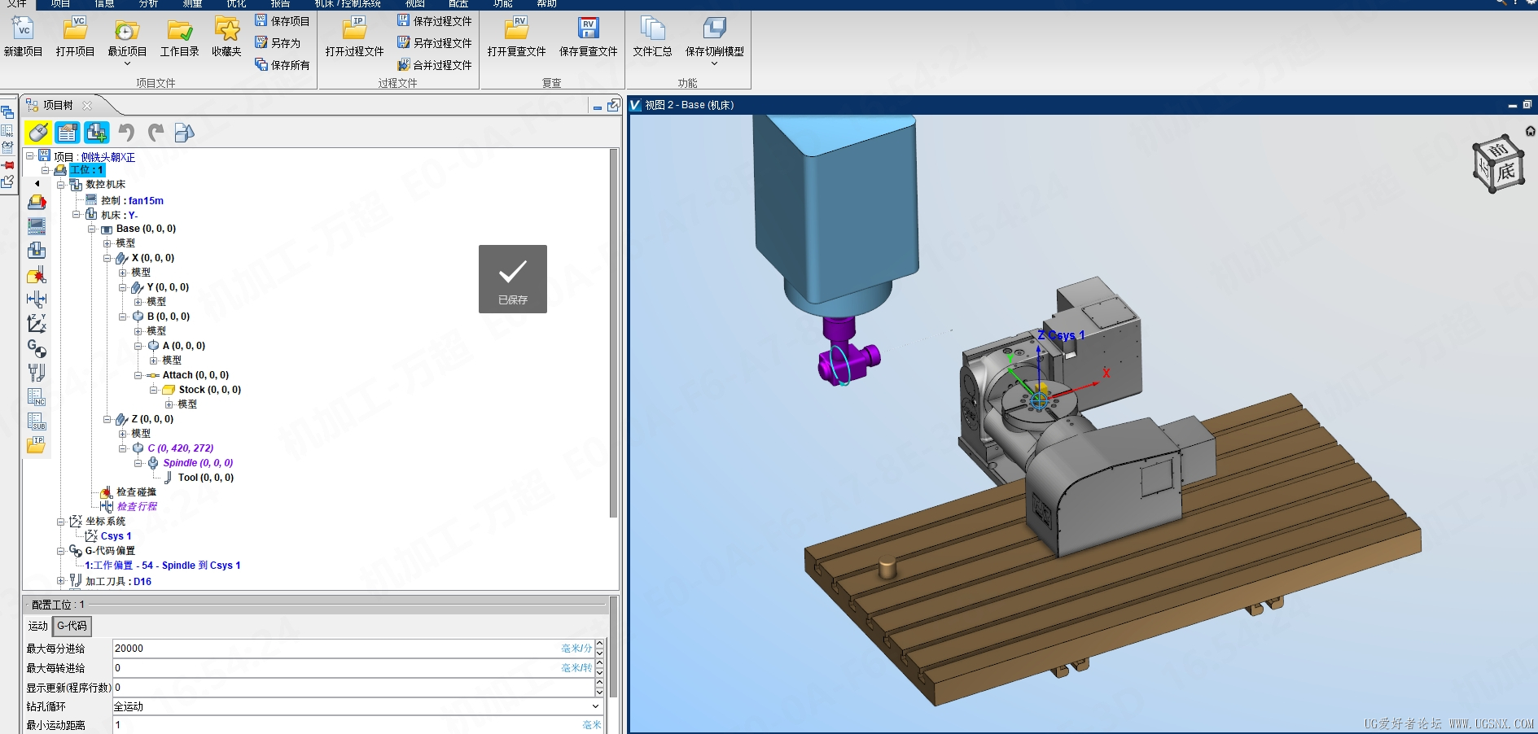1538x734 pixels.
Task: Click the New Project (新建项目) icon
Action: [23, 30]
